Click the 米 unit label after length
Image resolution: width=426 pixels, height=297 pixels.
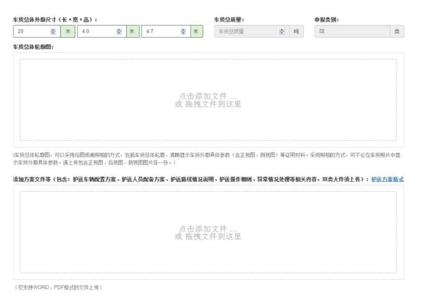point(68,31)
